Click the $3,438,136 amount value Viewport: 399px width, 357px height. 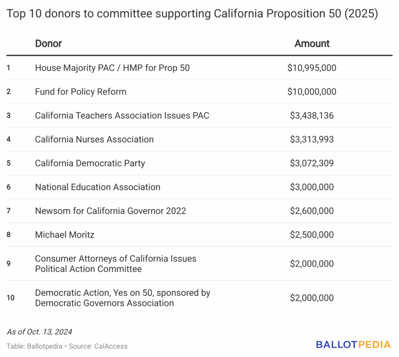pyautogui.click(x=312, y=115)
